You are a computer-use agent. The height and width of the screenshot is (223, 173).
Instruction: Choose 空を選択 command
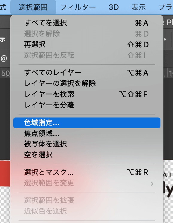pos(86,155)
